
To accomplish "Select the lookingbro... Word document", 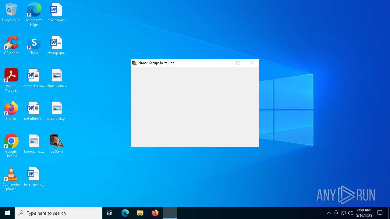I will coord(57,13).
